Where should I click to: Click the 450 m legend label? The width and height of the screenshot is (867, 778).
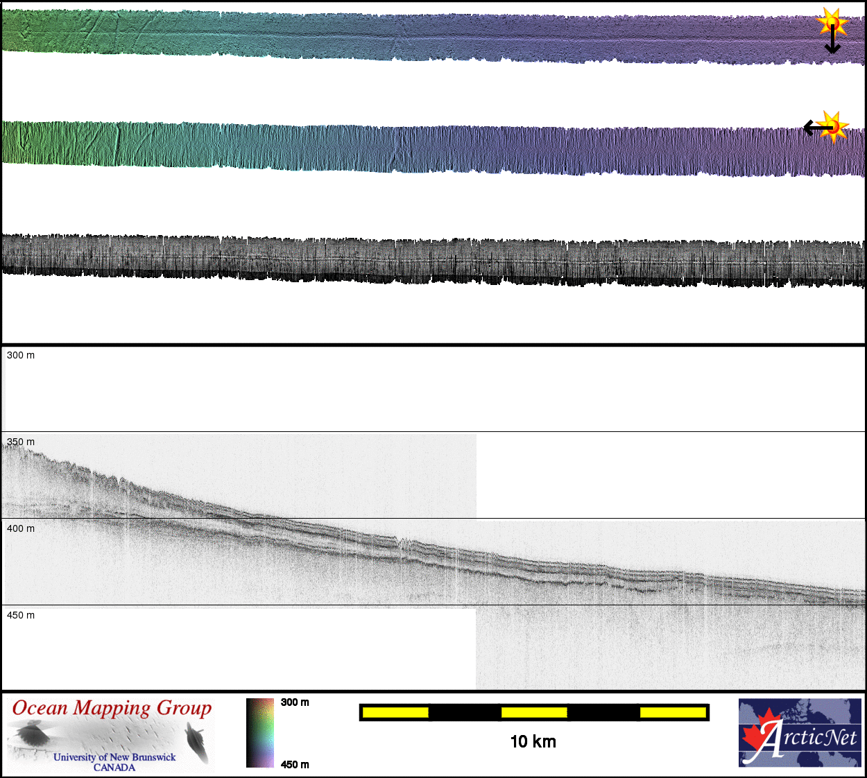click(x=295, y=765)
